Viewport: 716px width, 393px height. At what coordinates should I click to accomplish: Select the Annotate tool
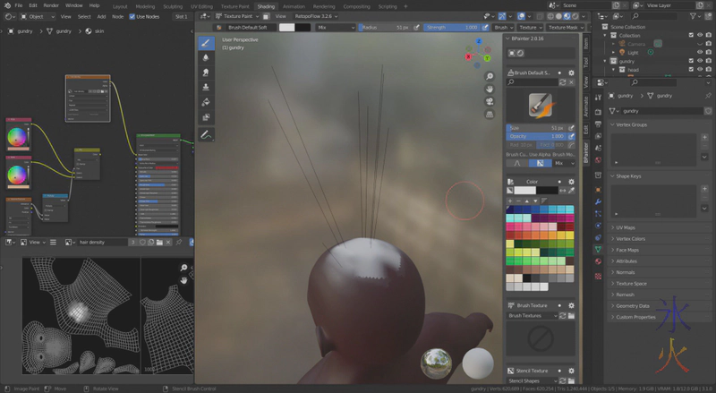click(x=206, y=135)
